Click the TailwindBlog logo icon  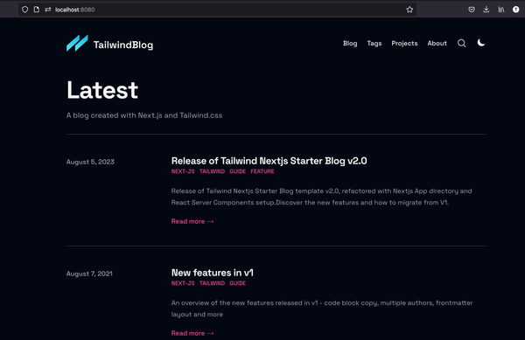77,43
